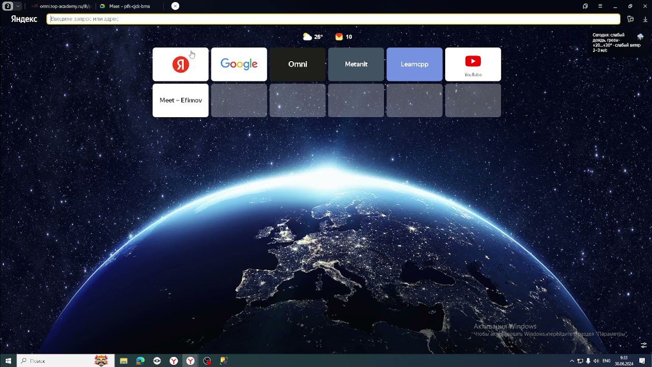Open the YouTube bookmark tile
Screen dimensions: 652x367
pos(473,64)
